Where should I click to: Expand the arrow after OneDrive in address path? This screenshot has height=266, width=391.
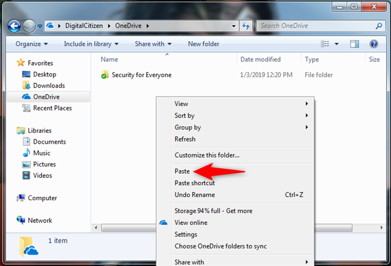coord(148,26)
